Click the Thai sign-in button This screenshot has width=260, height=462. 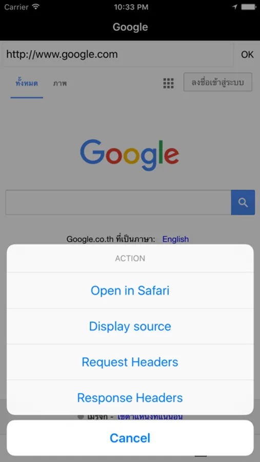pyautogui.click(x=217, y=82)
